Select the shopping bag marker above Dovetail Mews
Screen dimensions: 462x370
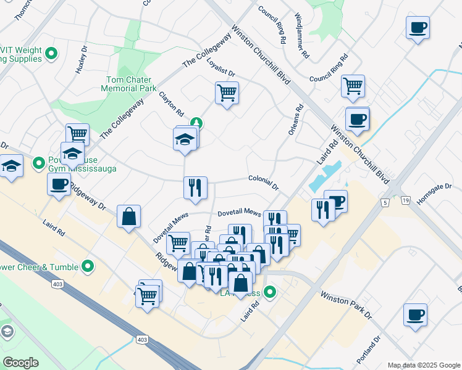pos(128,217)
